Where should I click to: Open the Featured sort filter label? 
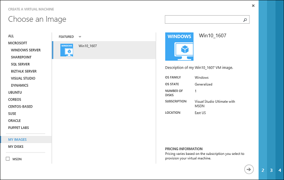66,36
